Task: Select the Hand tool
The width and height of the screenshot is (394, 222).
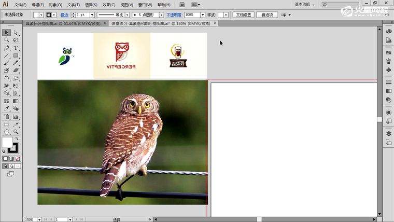Action: (6, 132)
